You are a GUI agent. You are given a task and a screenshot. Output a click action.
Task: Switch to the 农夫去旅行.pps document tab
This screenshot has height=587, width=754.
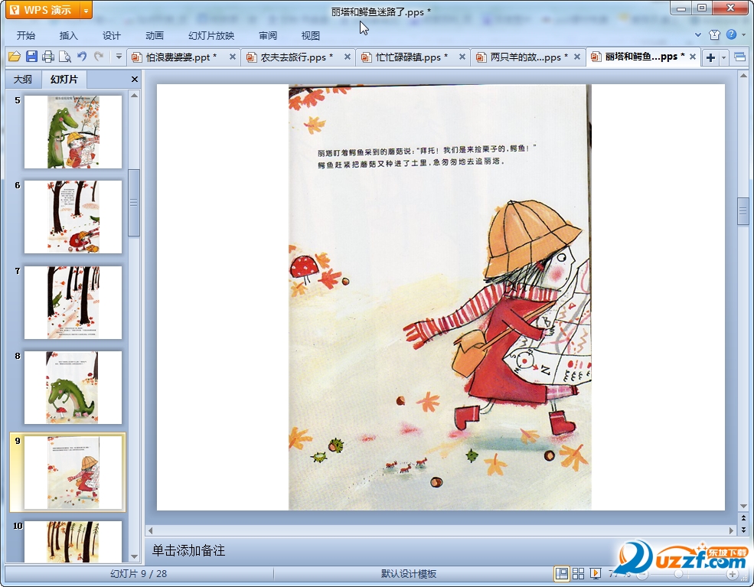(296, 57)
